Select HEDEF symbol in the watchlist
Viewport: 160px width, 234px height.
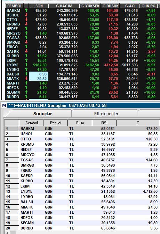[x=12, y=29]
